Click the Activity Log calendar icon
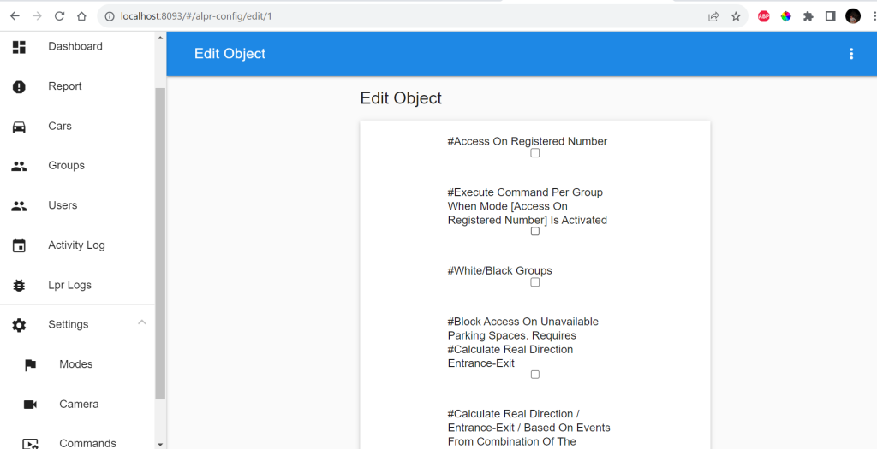The height and width of the screenshot is (449, 877). 19,245
